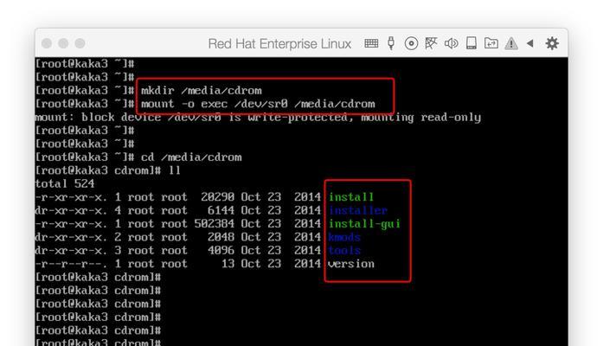Click the file size value 2048

(x=221, y=237)
